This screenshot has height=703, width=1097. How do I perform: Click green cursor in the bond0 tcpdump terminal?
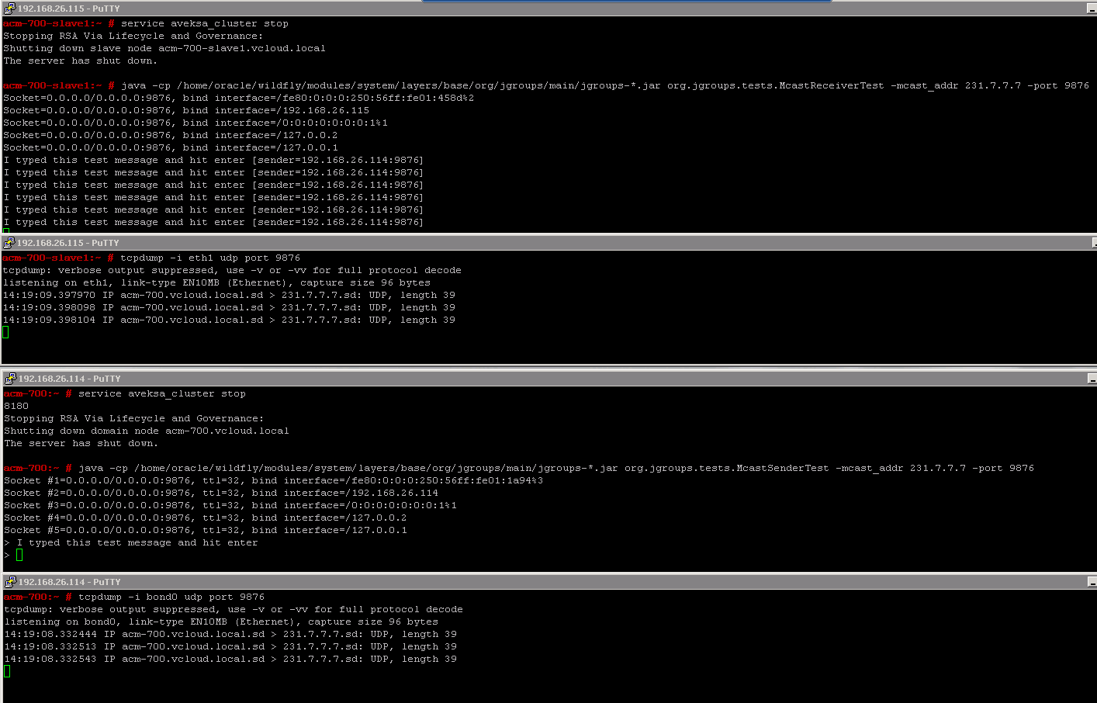[7, 671]
